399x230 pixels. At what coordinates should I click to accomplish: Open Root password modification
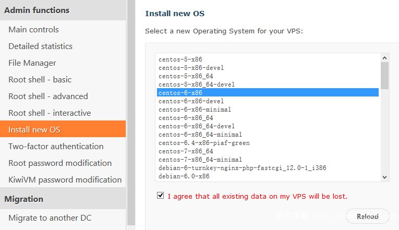pos(63,163)
